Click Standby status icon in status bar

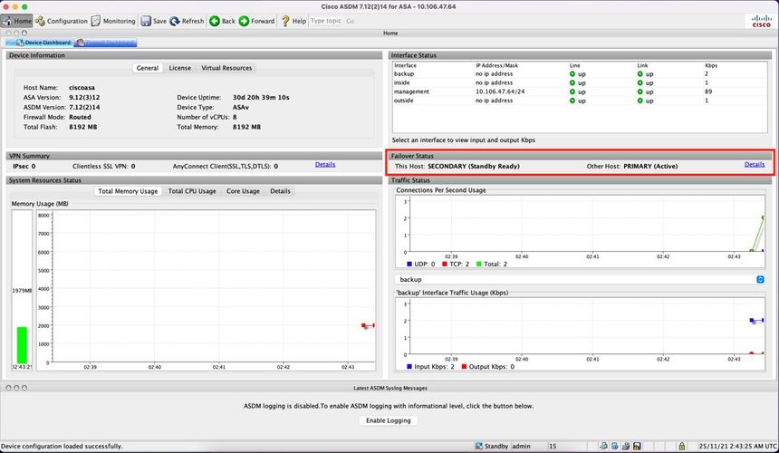[479, 446]
